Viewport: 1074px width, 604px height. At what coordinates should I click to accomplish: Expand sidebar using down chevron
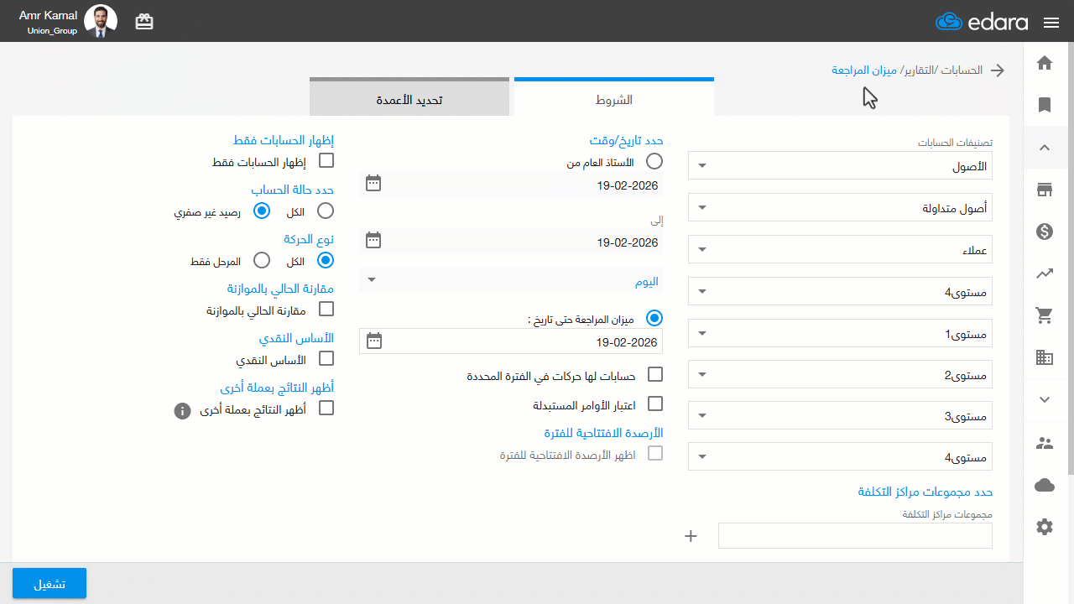(1045, 399)
